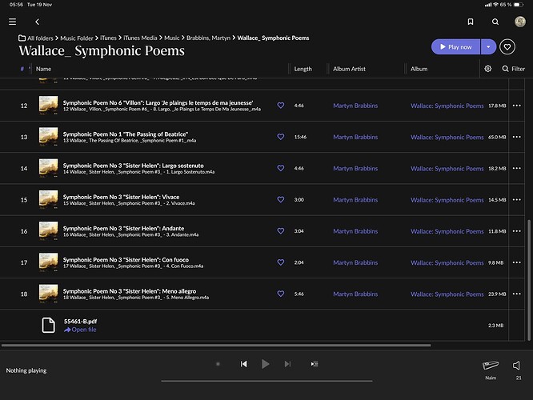Open the play queue icon

(x=315, y=364)
